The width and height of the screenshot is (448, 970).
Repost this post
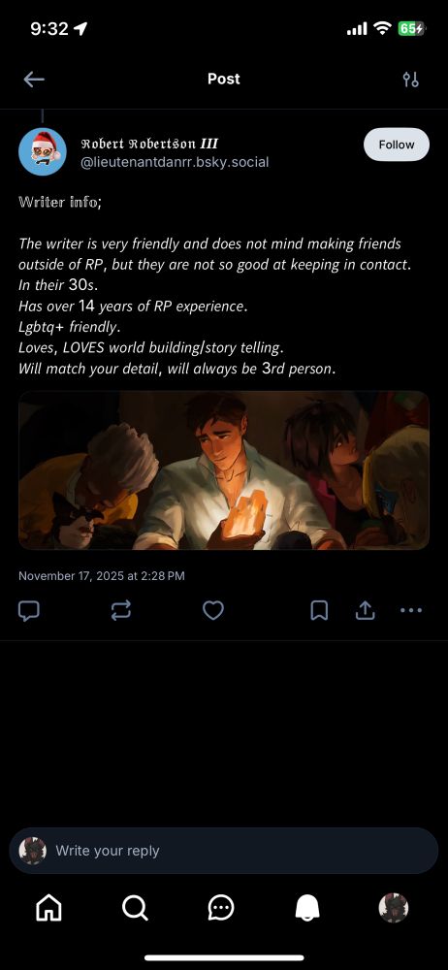pyautogui.click(x=120, y=611)
